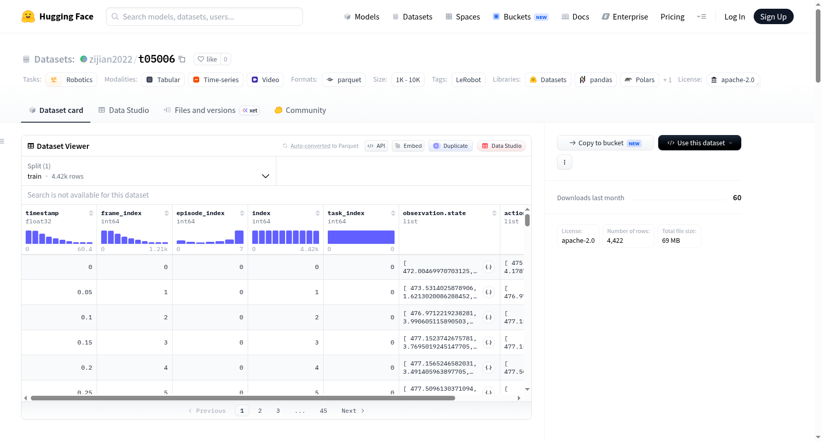Like the dataset with the heart button
This screenshot has height=442, width=822.
[x=207, y=59]
